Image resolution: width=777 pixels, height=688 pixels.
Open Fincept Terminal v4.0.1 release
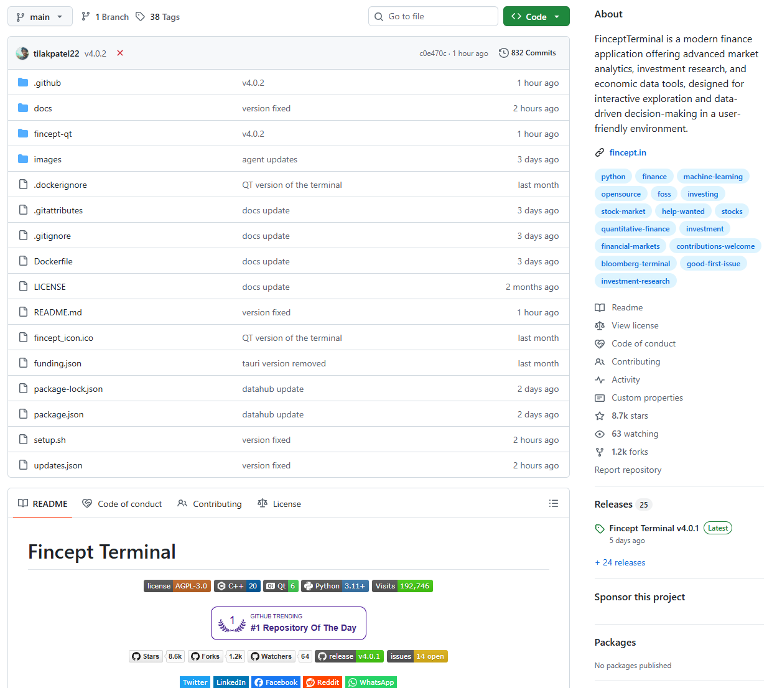654,528
